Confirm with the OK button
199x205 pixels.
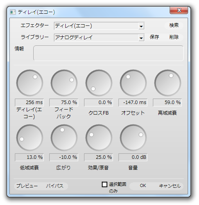(x=143, y=186)
